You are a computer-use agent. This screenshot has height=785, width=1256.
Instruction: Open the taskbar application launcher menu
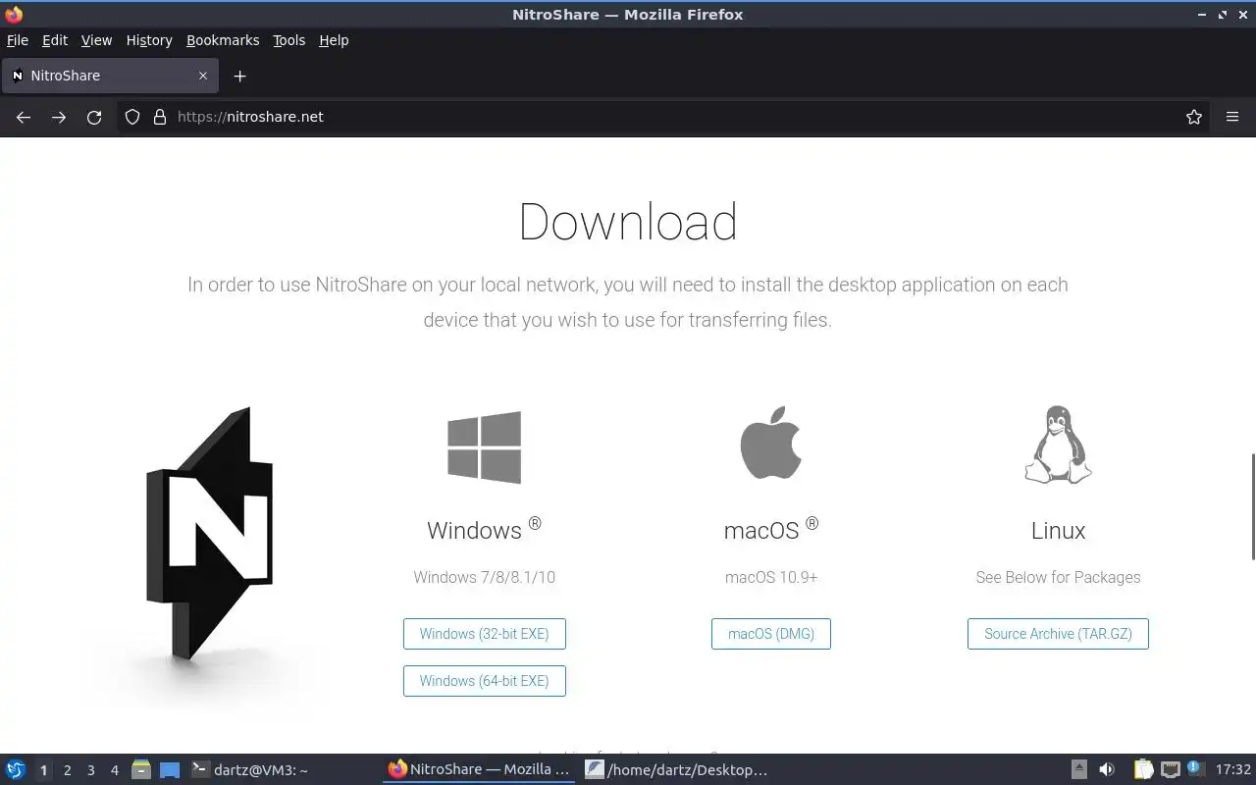click(x=16, y=770)
